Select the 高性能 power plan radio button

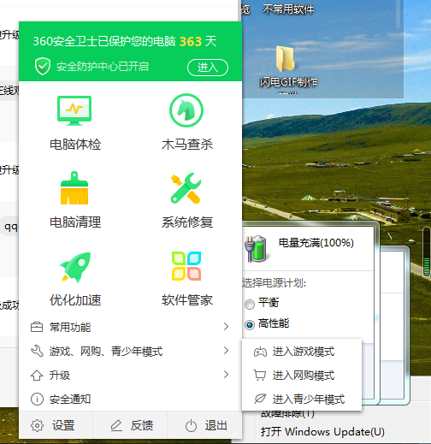[x=250, y=325]
